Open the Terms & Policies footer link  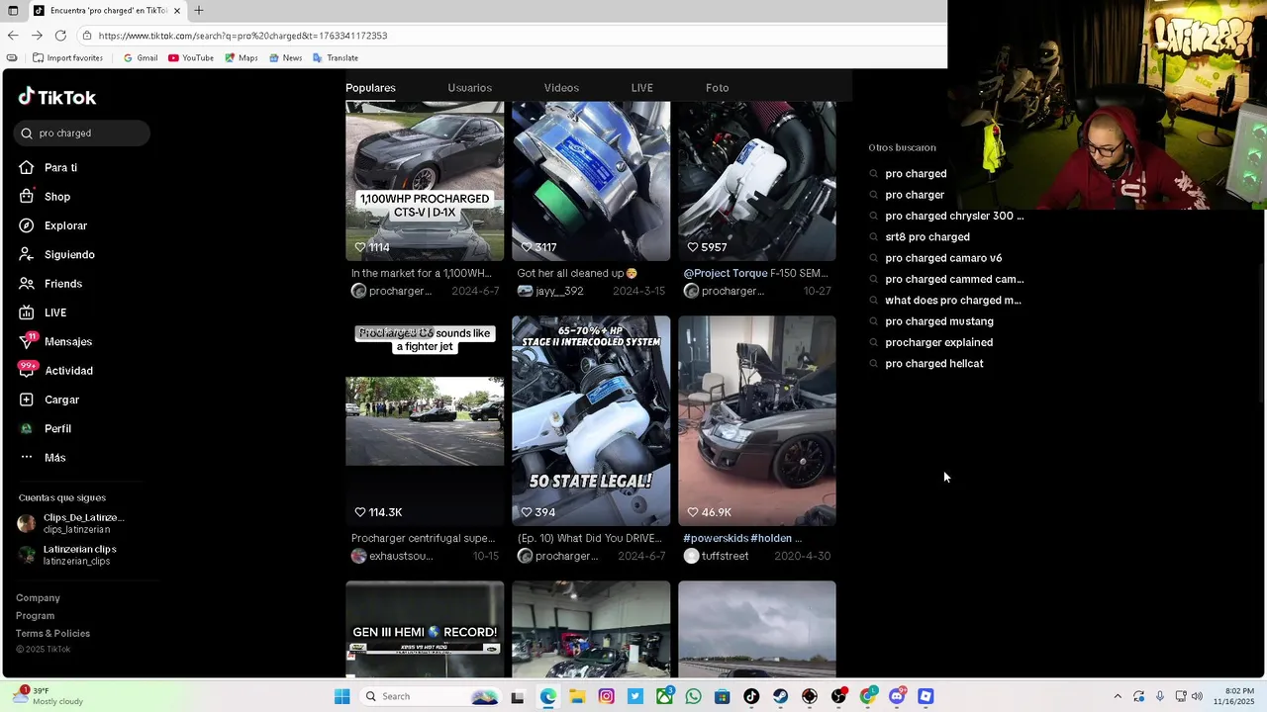pyautogui.click(x=52, y=634)
